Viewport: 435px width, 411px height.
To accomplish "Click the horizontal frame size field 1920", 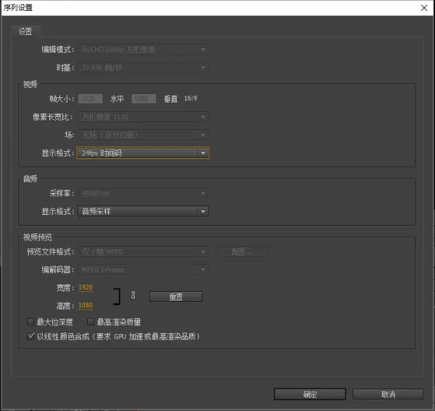I will [91, 99].
